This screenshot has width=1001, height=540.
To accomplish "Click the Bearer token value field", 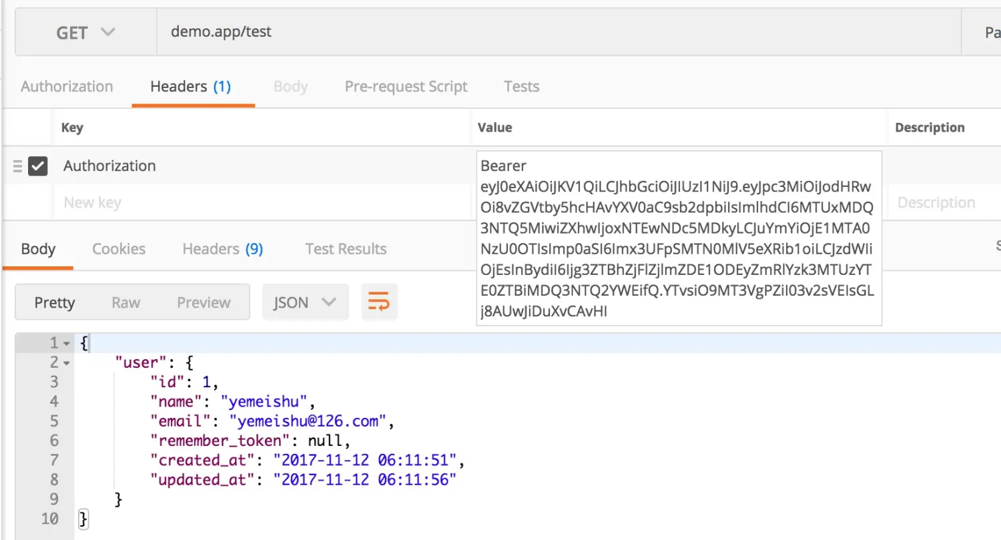I will pos(679,238).
